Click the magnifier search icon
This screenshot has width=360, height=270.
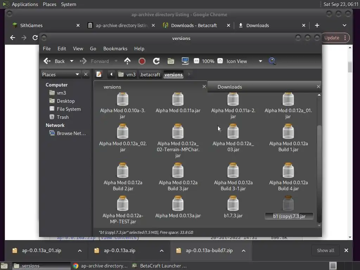pos(272,61)
